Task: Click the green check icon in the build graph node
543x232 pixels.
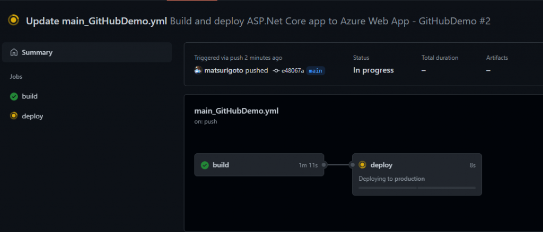Action: pos(205,165)
